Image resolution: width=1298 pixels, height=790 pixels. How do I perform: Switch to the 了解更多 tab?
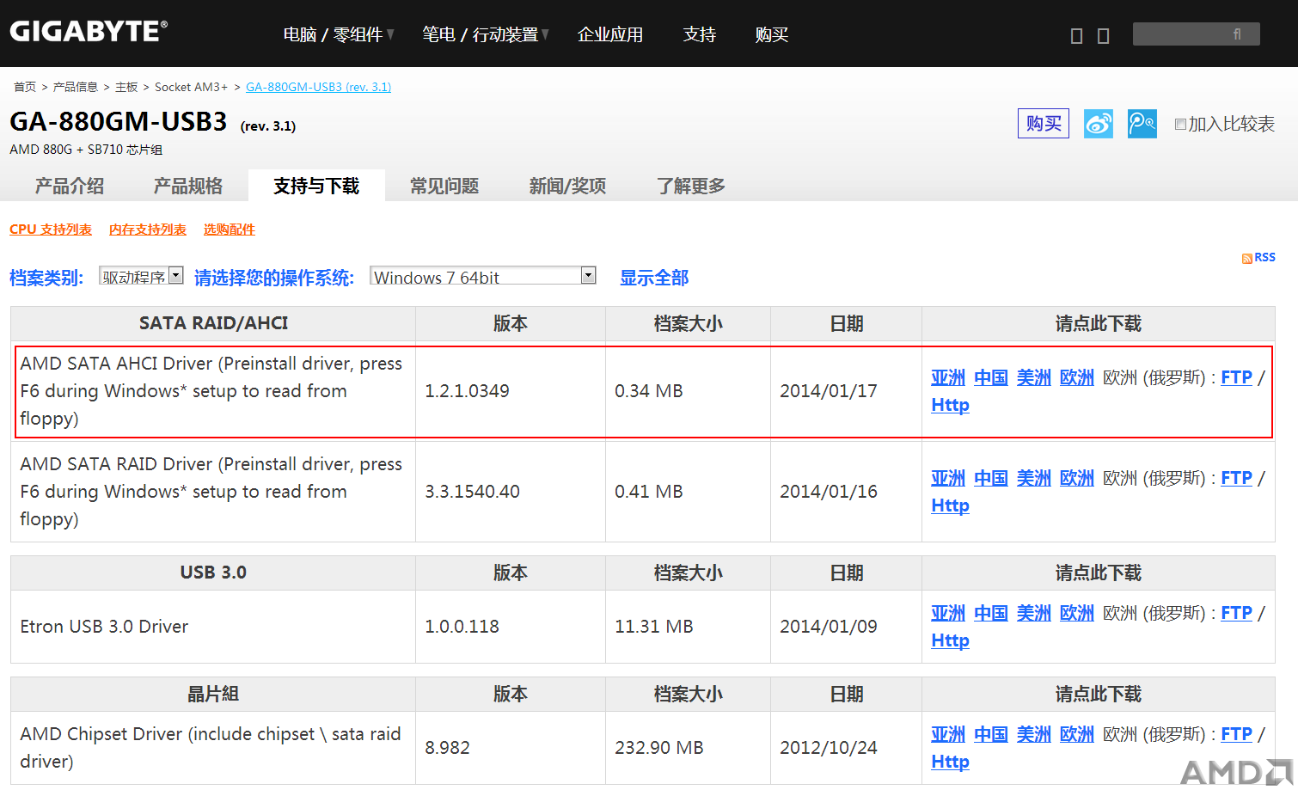691,186
